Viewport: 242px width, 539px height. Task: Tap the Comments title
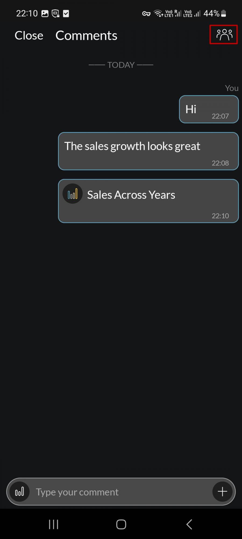pos(86,36)
